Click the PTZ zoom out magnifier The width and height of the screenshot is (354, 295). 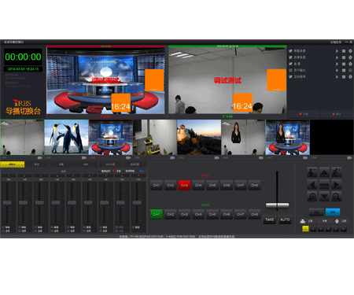(x=337, y=197)
